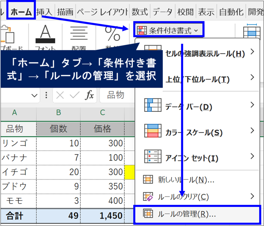Click the Clear Rules (ルールのクリア) icon
264x226 pixels.
(148, 196)
